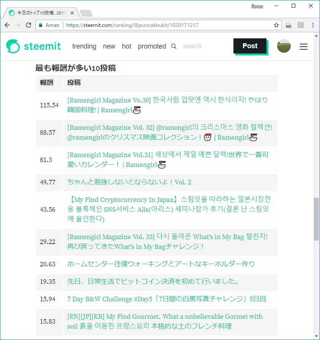Screen dimensions: 320x340
Task: Go to the new posts section
Action: click(x=109, y=46)
